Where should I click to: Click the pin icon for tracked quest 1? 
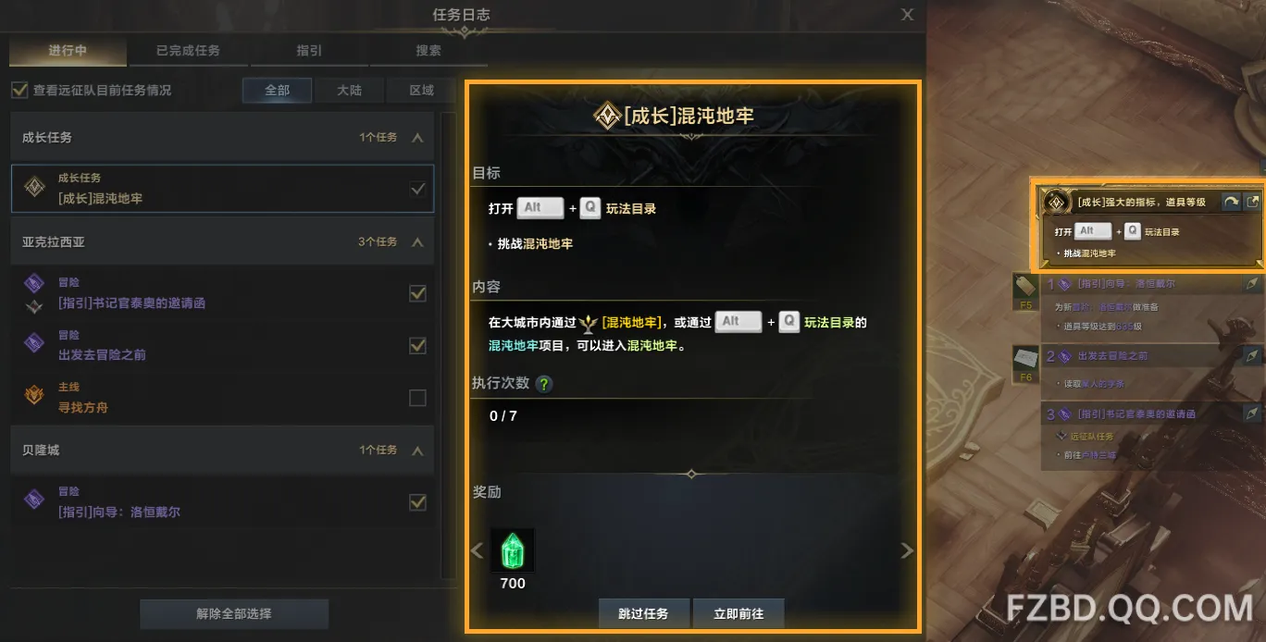click(x=1251, y=284)
